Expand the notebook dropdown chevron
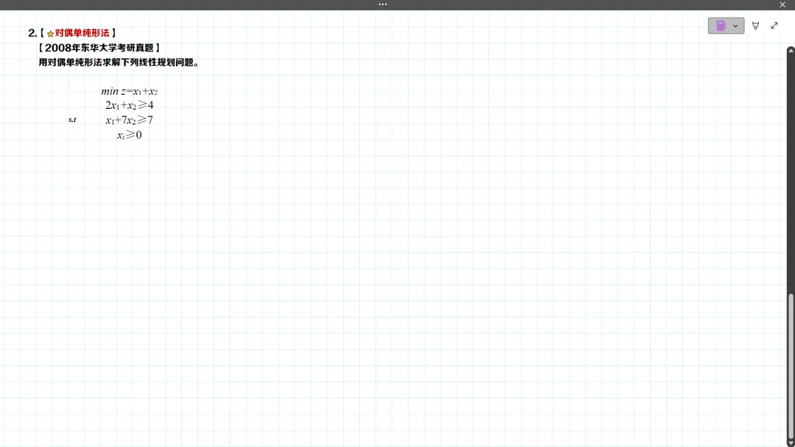The height and width of the screenshot is (447, 795). [x=735, y=26]
